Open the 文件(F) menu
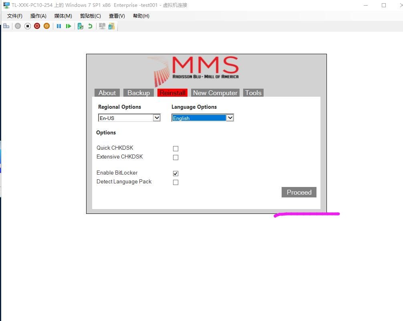This screenshot has height=321, width=403. tap(15, 16)
